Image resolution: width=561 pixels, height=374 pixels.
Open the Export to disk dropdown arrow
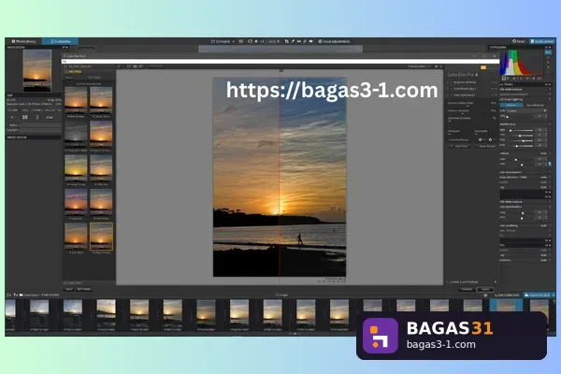[554, 295]
